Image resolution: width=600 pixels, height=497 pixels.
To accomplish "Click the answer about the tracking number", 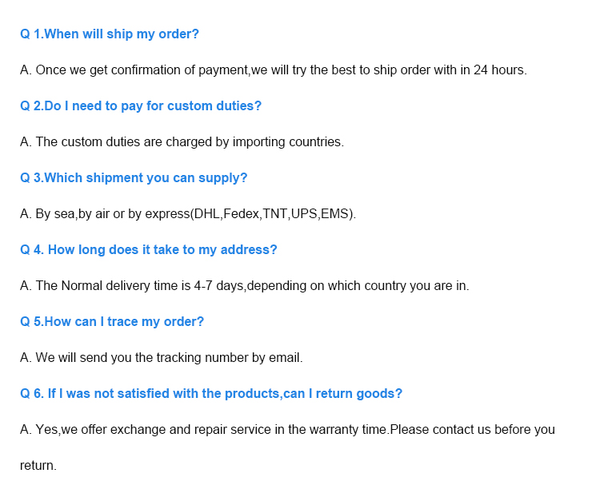I will click(161, 358).
